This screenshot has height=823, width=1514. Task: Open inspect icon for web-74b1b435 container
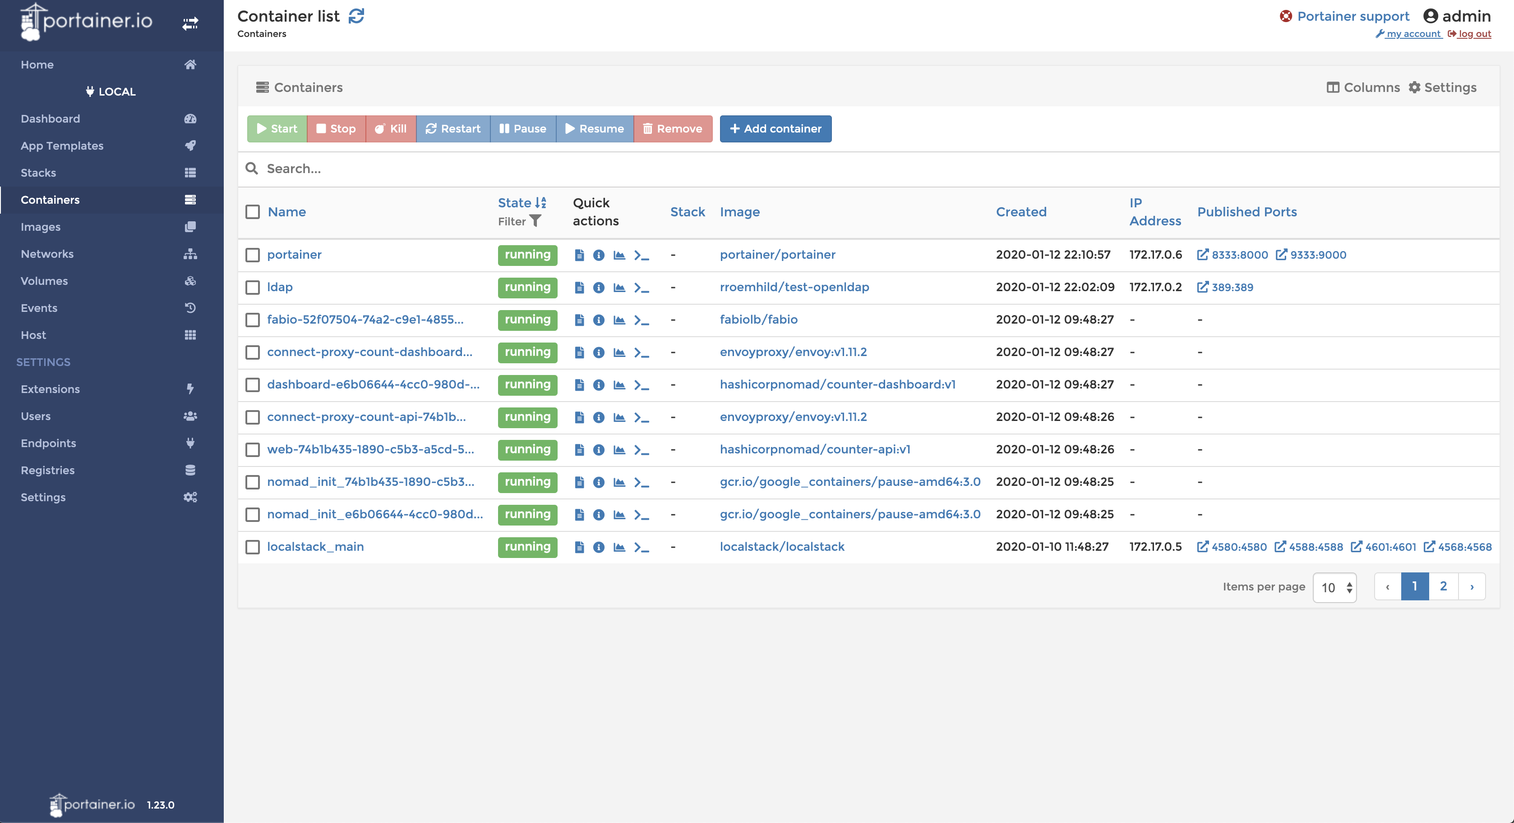(x=599, y=450)
